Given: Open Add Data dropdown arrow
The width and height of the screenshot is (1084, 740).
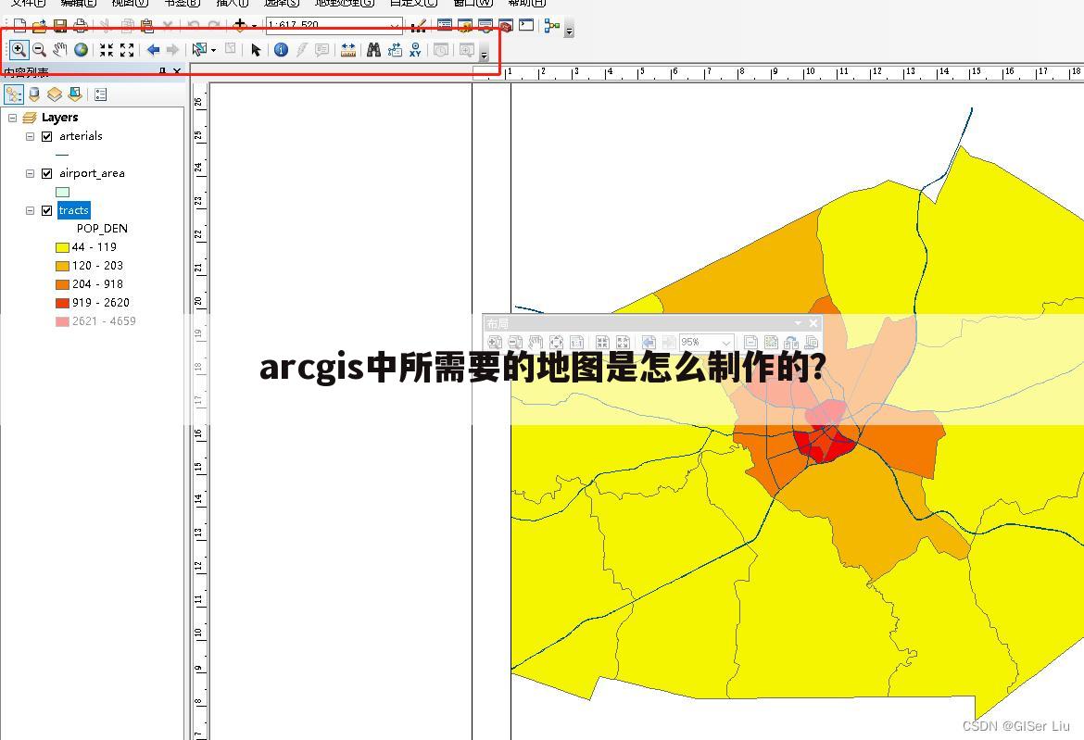Looking at the screenshot, I should click(x=254, y=27).
